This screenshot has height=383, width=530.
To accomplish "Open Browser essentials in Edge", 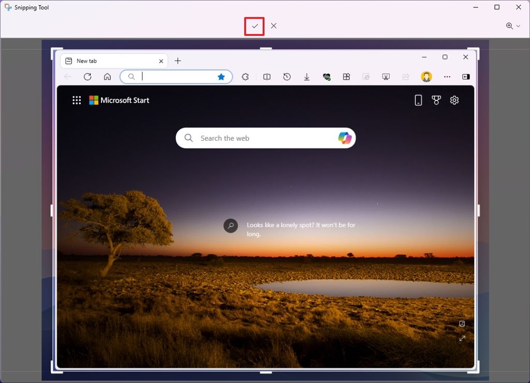I will (327, 77).
